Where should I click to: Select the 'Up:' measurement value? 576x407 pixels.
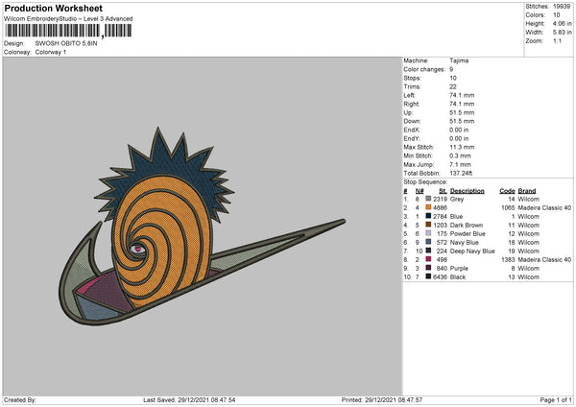click(x=462, y=112)
